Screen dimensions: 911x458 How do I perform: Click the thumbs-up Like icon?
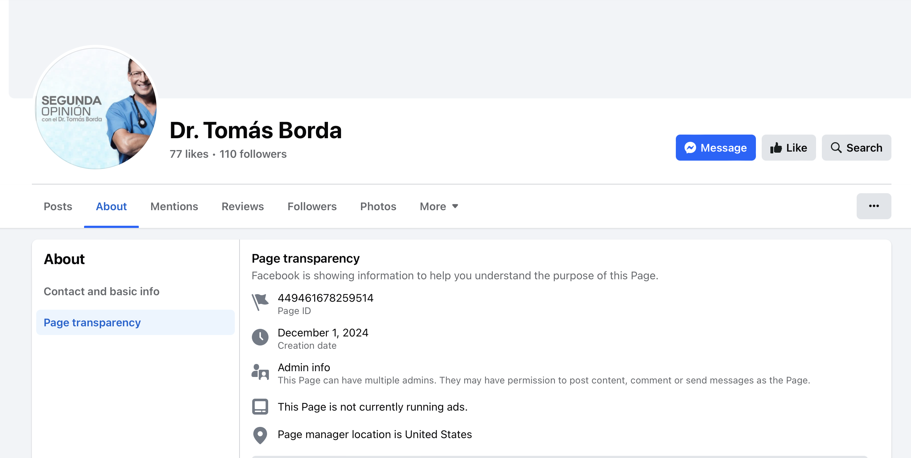pyautogui.click(x=776, y=148)
